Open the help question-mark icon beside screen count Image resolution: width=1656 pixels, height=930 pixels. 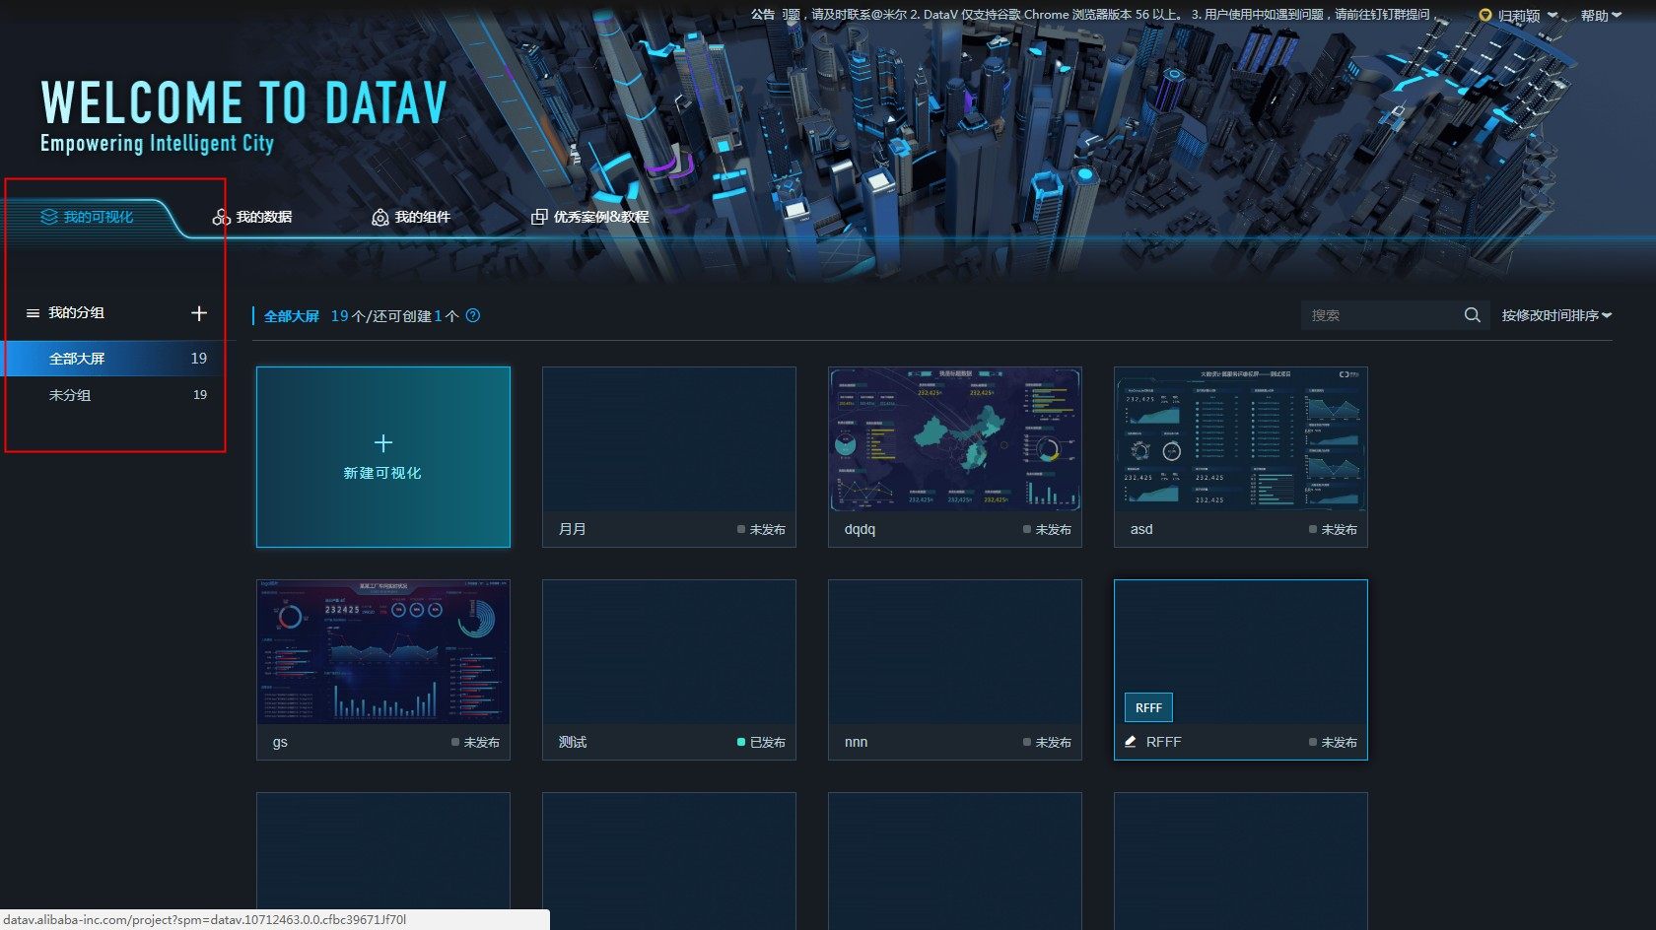pyautogui.click(x=472, y=315)
